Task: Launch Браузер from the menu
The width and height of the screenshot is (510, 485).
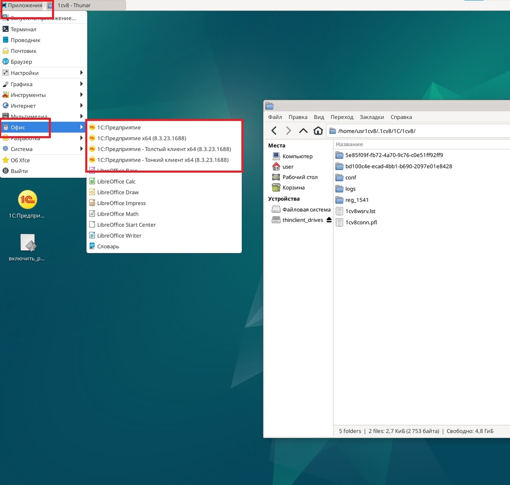Action: (x=43, y=62)
